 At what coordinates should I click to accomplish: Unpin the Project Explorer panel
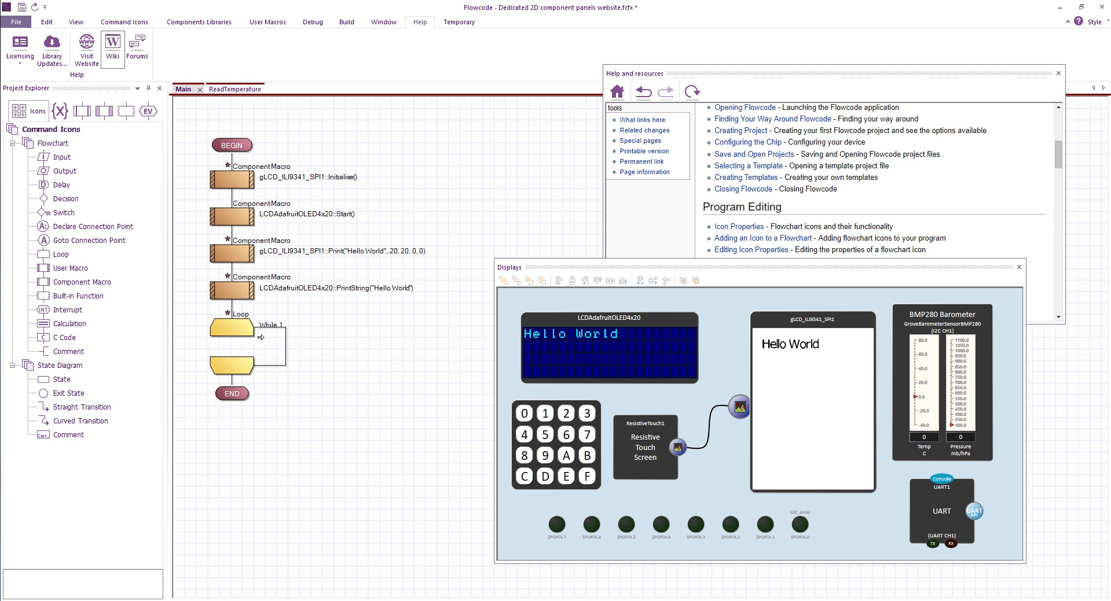tap(149, 89)
